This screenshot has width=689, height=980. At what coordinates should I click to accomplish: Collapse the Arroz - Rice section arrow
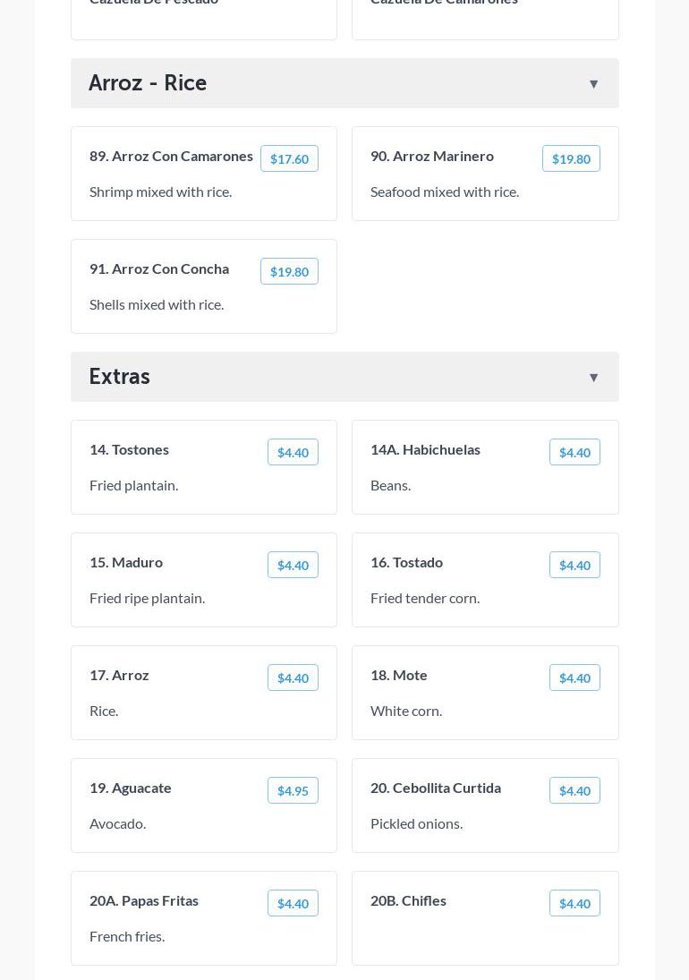point(593,84)
